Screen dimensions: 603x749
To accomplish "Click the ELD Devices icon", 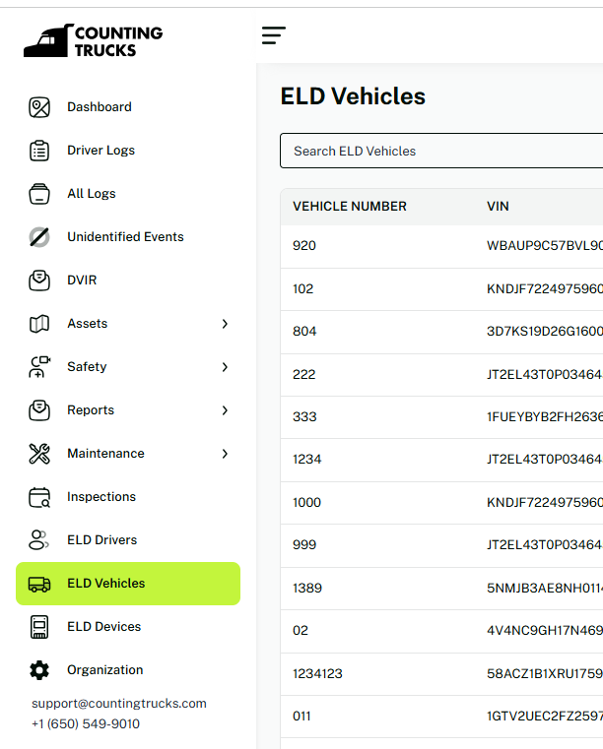I will click(x=39, y=627).
